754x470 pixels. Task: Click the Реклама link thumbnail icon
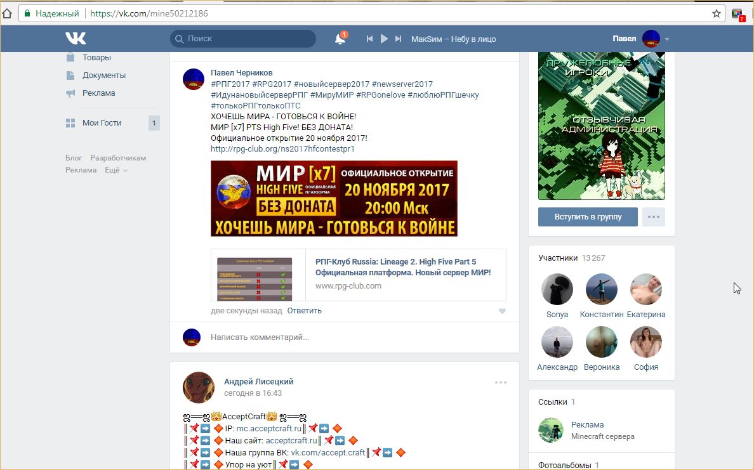[551, 430]
